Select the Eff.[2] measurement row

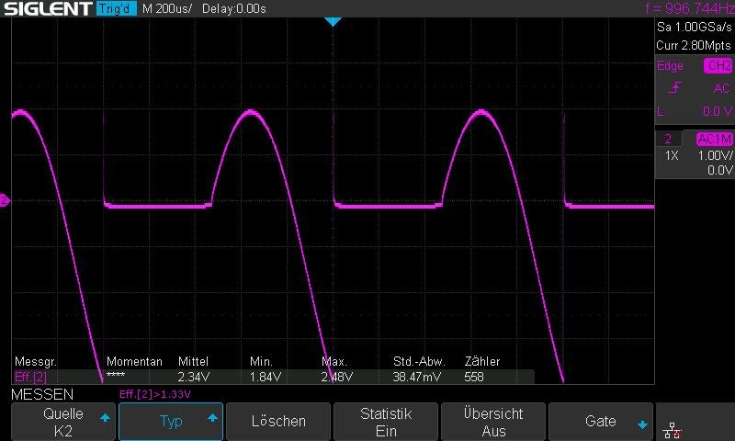[31, 377]
